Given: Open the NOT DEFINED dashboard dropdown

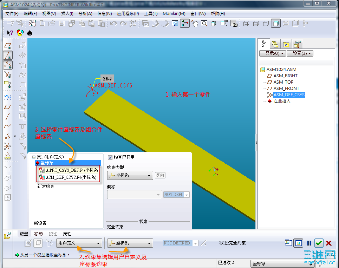Looking at the screenshot, I should (181, 243).
